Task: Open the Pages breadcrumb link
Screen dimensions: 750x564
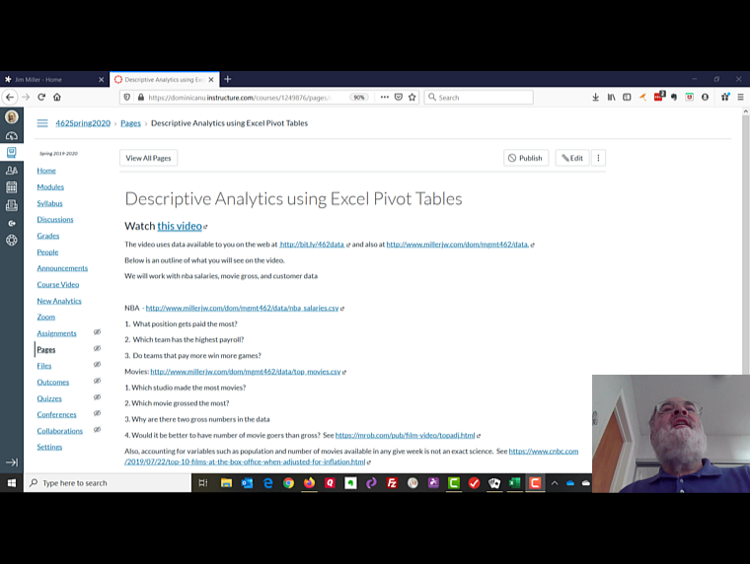Action: tap(130, 123)
